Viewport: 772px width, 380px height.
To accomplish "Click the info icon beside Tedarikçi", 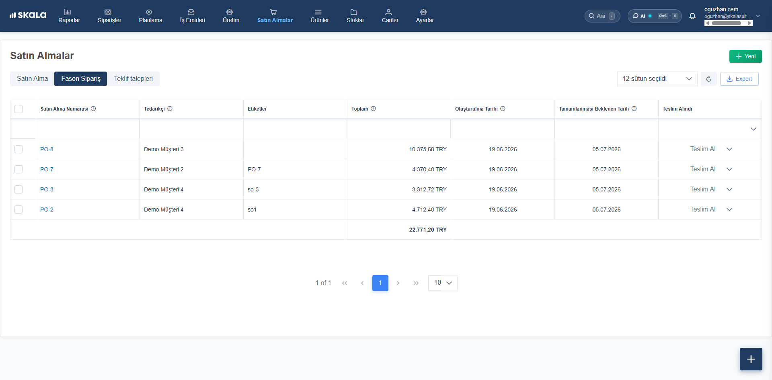I will click(x=170, y=109).
